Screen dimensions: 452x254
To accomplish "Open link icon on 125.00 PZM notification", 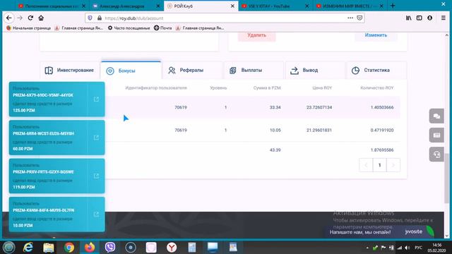I will (96, 99).
